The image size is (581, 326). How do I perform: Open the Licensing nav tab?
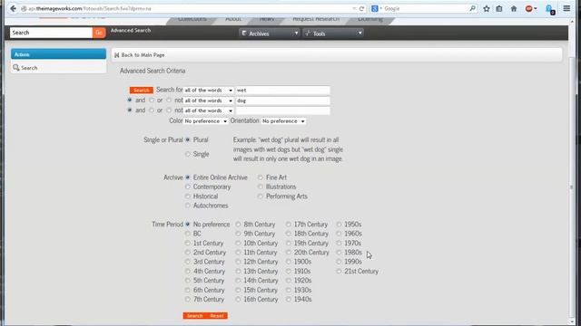[x=370, y=19]
